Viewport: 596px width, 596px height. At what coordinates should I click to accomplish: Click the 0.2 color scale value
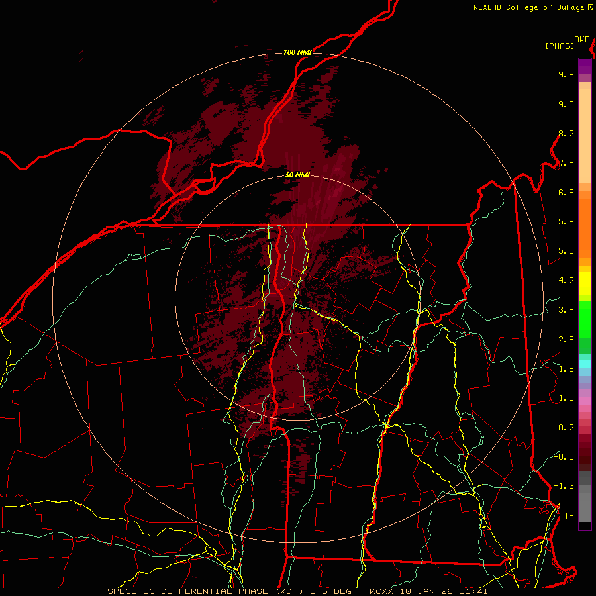pyautogui.click(x=566, y=428)
